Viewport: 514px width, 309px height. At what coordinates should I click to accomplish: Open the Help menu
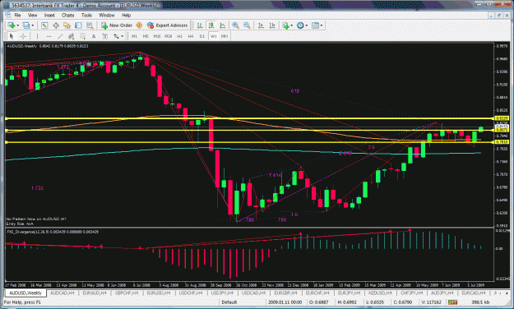tap(127, 15)
